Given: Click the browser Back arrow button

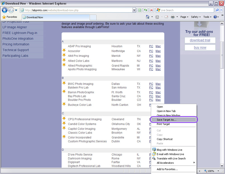Looking at the screenshot, I should (x=5, y=10).
